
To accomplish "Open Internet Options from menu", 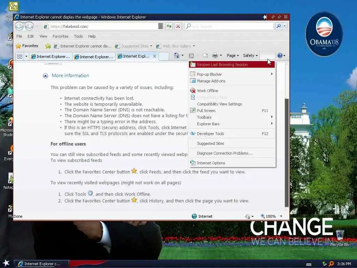I will point(232,163).
